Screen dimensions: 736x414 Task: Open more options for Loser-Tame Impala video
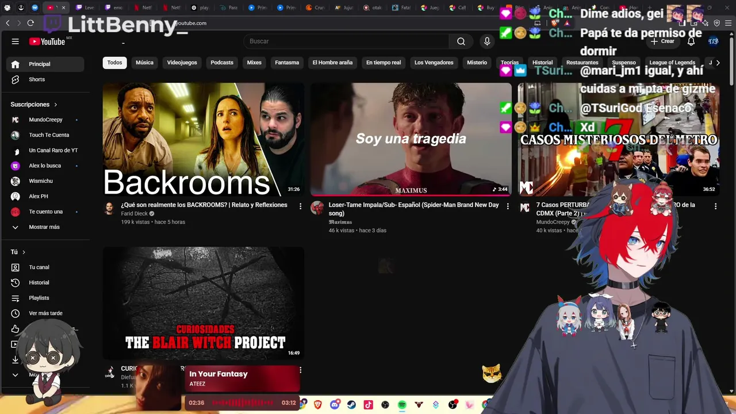[507, 206]
